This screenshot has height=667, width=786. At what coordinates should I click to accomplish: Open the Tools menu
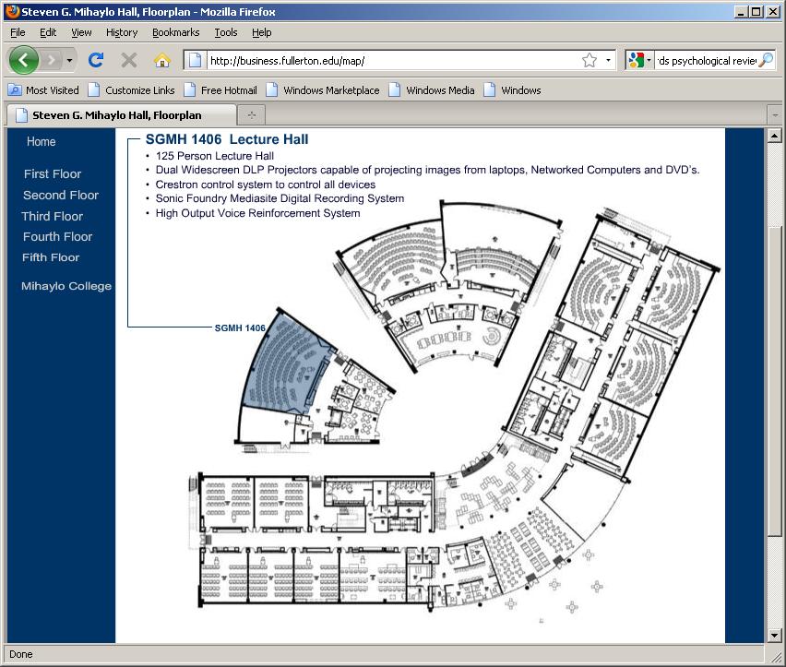(x=226, y=32)
